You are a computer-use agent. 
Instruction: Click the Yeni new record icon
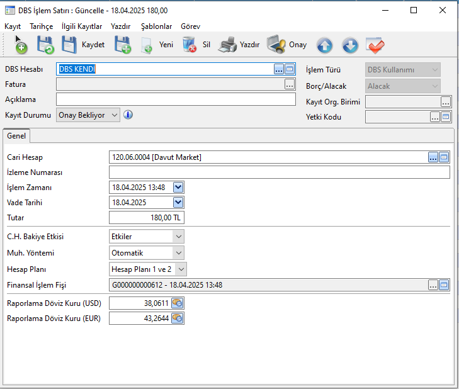coord(147,45)
